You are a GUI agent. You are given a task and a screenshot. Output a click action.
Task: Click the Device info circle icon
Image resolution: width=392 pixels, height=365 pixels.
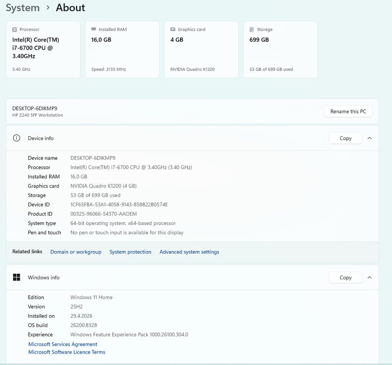click(16, 138)
